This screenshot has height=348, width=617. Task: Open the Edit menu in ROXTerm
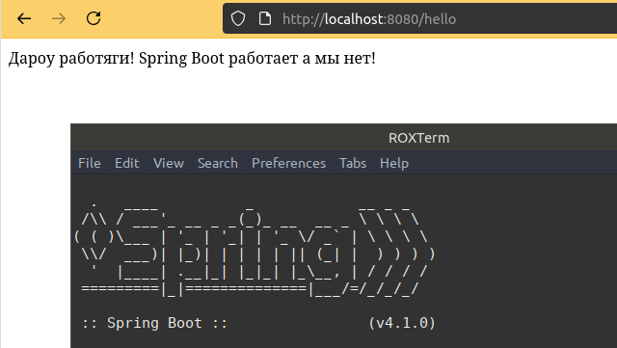click(126, 163)
